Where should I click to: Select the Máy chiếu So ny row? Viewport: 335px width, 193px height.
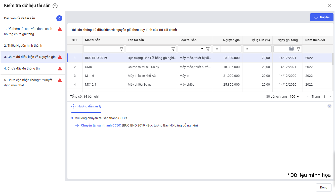click(x=139, y=85)
